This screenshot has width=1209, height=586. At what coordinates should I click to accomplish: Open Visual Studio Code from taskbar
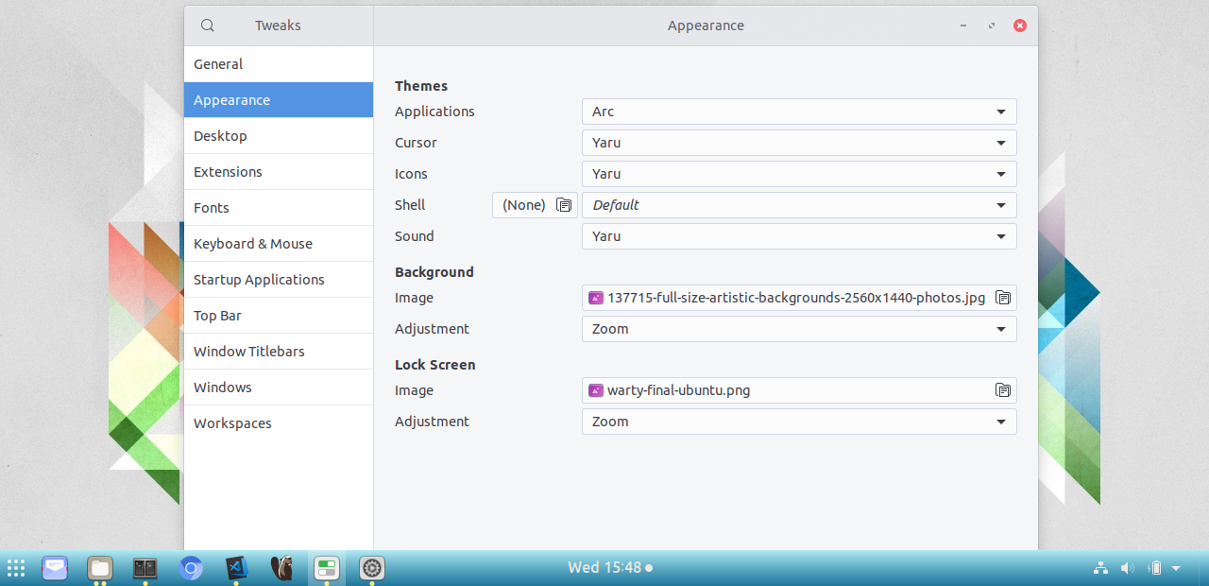236,568
